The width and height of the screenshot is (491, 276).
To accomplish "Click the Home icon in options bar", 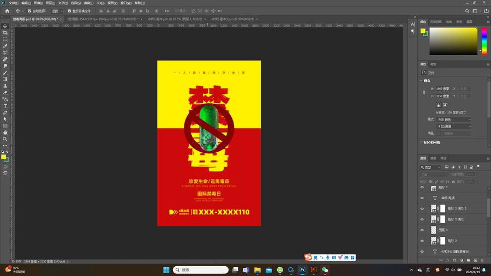I will point(7,11).
